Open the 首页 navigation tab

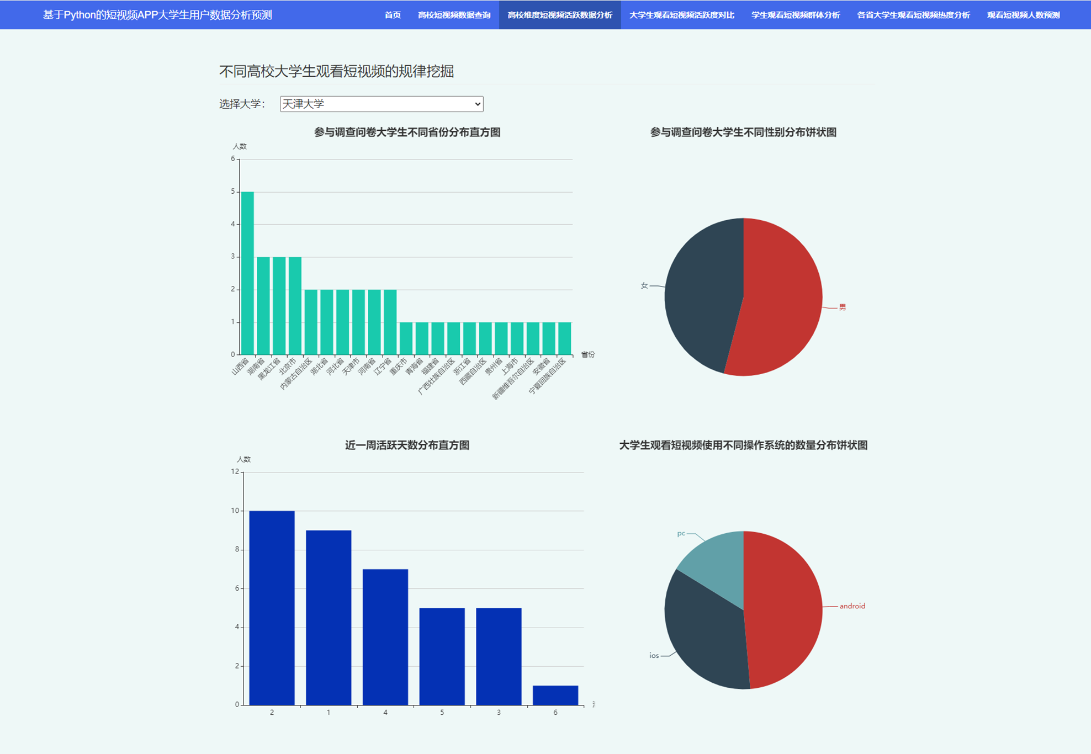(x=393, y=15)
